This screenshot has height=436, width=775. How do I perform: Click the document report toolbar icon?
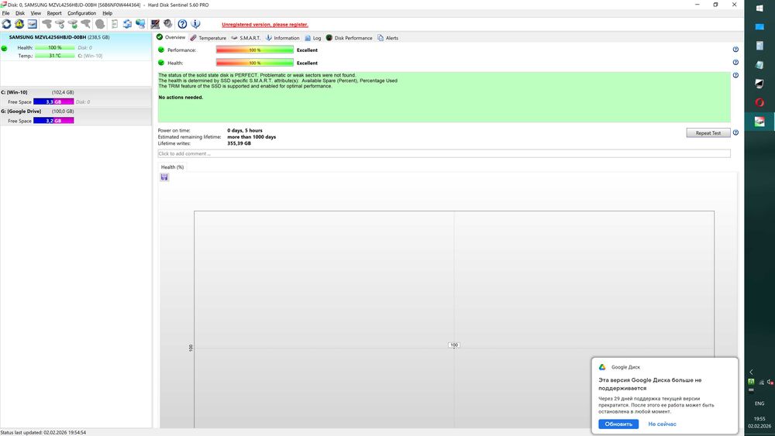pos(114,24)
